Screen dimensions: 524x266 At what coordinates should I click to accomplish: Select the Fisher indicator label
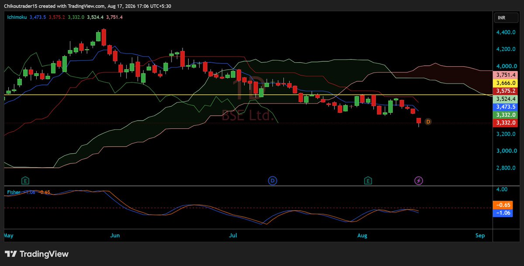pyautogui.click(x=14, y=192)
